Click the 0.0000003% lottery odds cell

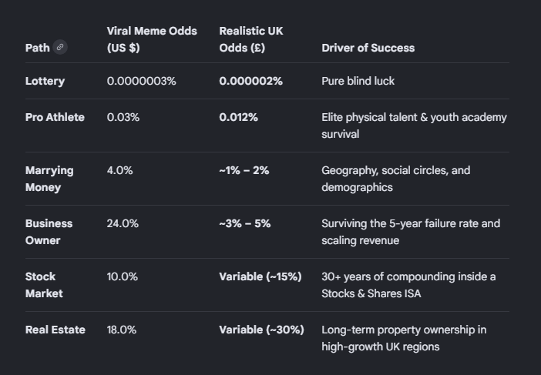click(x=142, y=81)
